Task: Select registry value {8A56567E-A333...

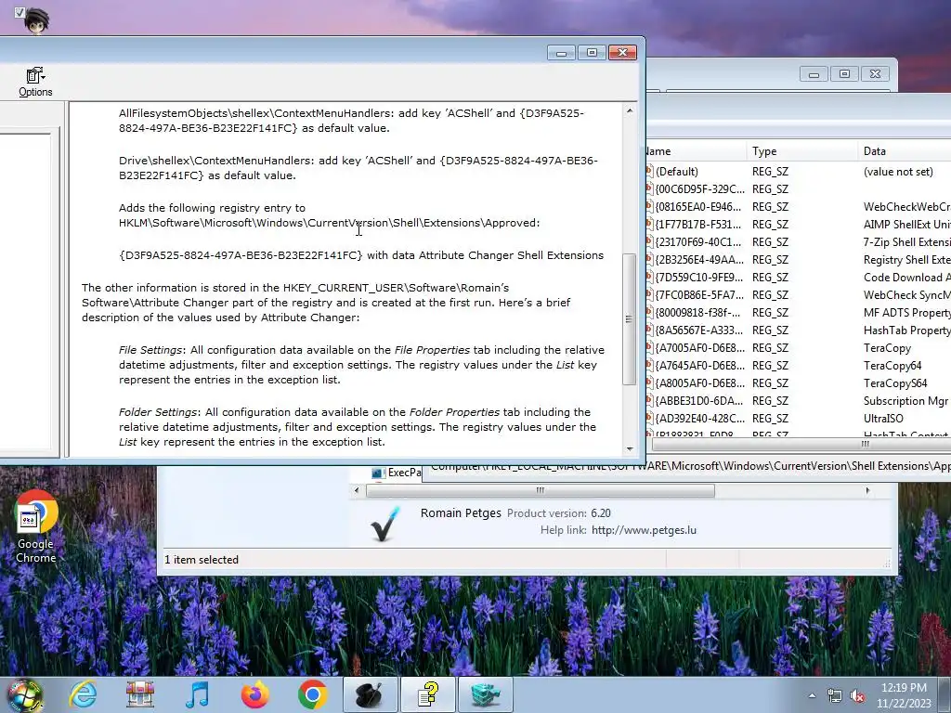Action: (698, 330)
